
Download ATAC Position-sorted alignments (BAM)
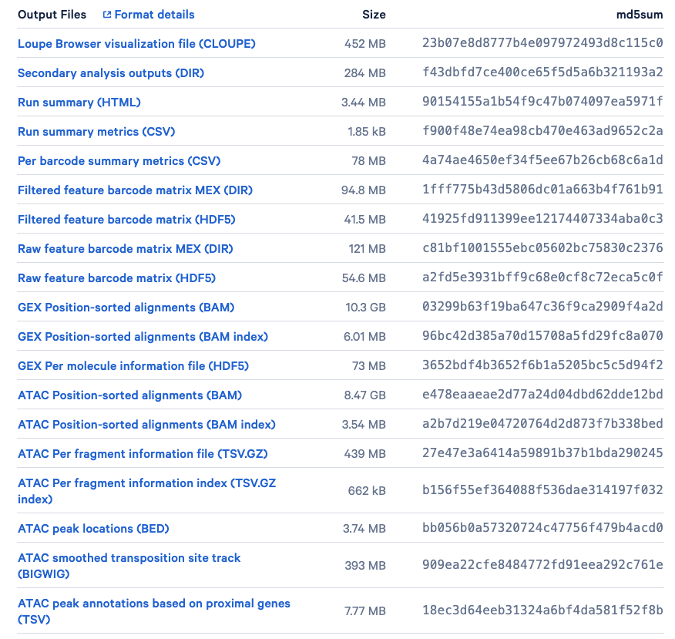pyautogui.click(x=129, y=395)
